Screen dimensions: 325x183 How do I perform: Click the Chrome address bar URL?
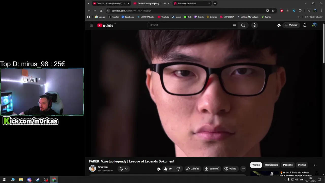(x=131, y=11)
